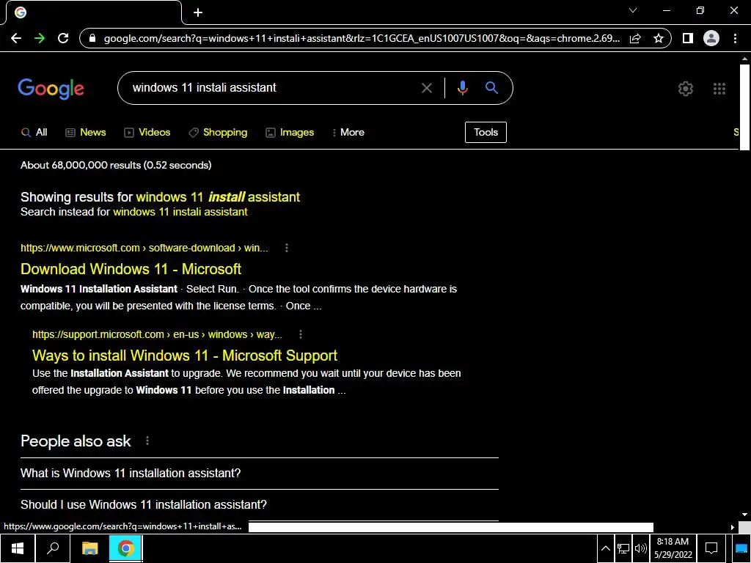Open the Chrome profile avatar
This screenshot has height=563, width=751.
[x=711, y=38]
